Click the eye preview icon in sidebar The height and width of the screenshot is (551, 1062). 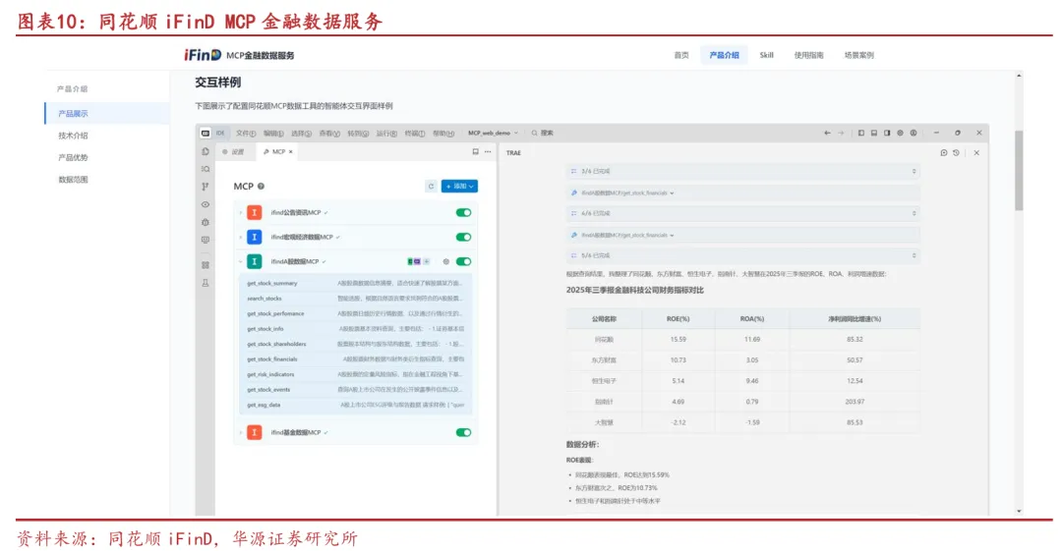click(206, 204)
